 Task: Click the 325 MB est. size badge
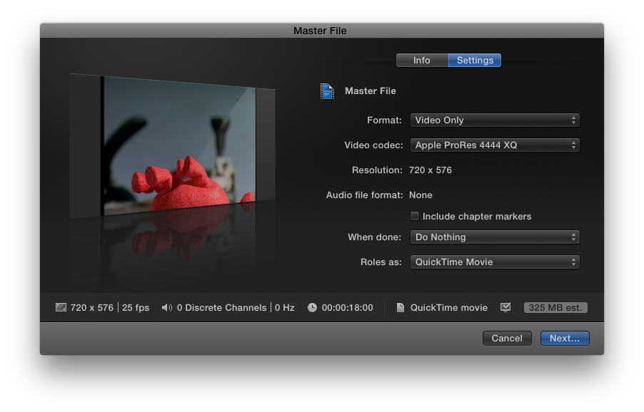(555, 307)
